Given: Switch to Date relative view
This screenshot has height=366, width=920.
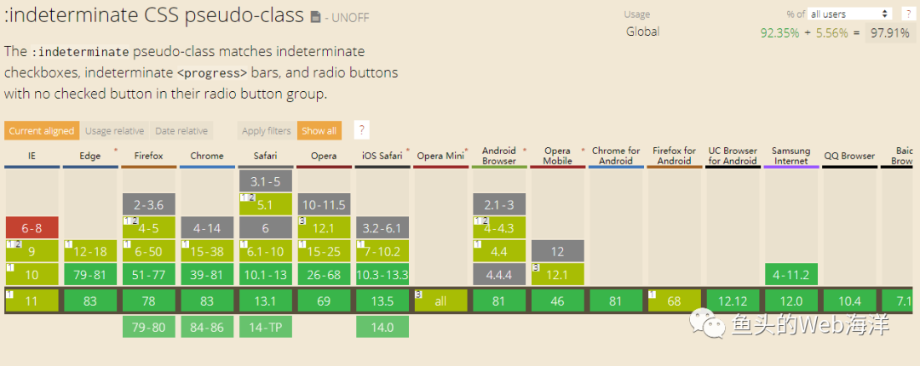Looking at the screenshot, I should (x=181, y=131).
